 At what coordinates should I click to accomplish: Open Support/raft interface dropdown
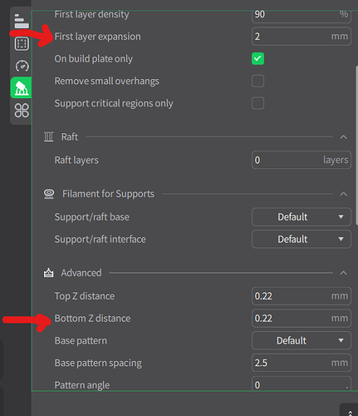tap(302, 239)
